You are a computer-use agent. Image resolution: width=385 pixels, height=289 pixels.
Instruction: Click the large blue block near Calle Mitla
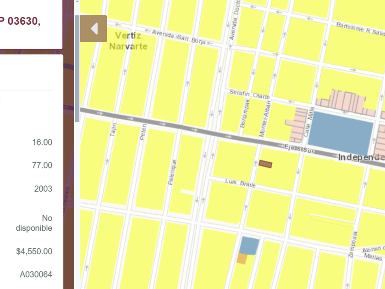tap(340, 133)
